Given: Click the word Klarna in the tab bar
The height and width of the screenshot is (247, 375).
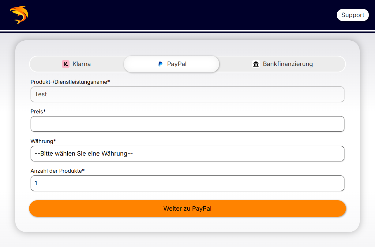Looking at the screenshot, I should pyautogui.click(x=81, y=64).
